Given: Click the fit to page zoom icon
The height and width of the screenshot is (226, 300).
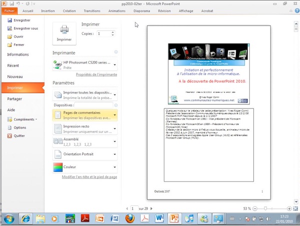Looking at the screenshot, I should point(295,208).
